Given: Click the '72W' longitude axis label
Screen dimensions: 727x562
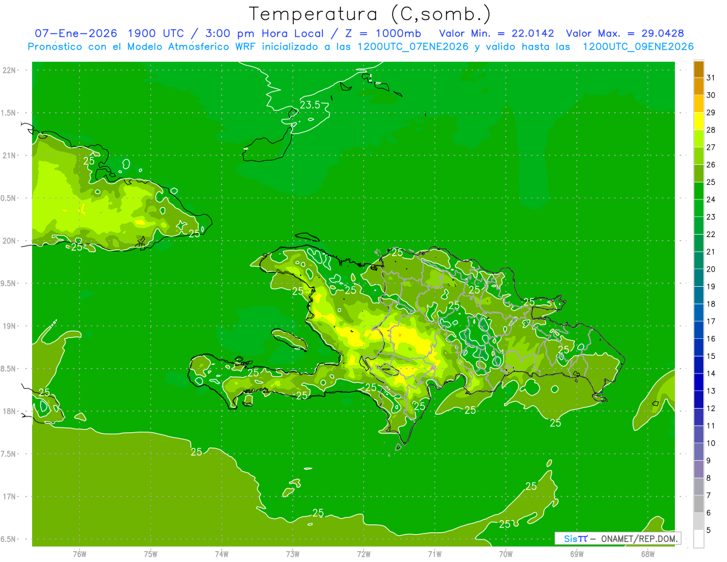Looking at the screenshot, I should [363, 554].
